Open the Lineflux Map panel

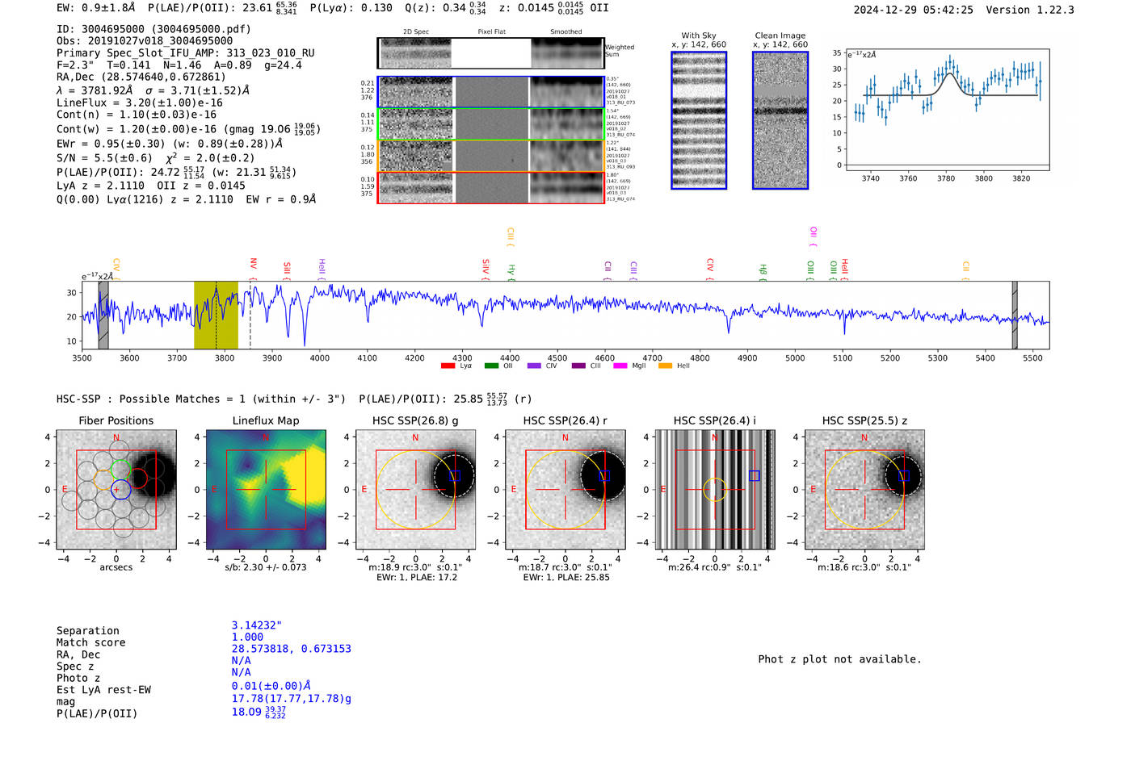pyautogui.click(x=266, y=490)
